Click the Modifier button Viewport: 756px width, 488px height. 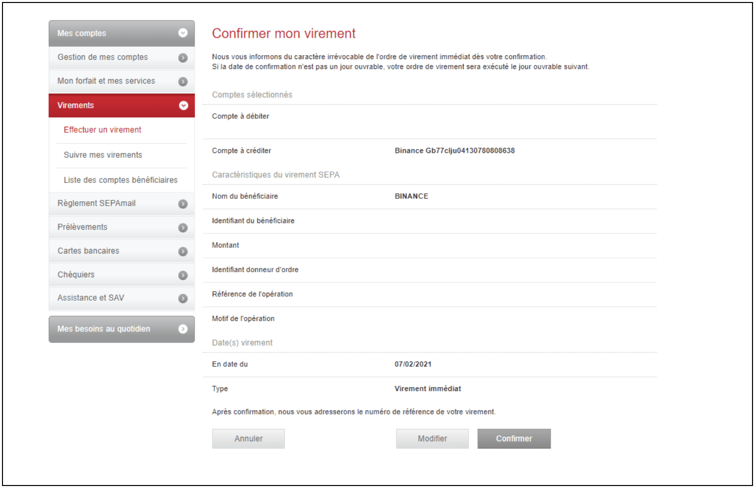432,439
